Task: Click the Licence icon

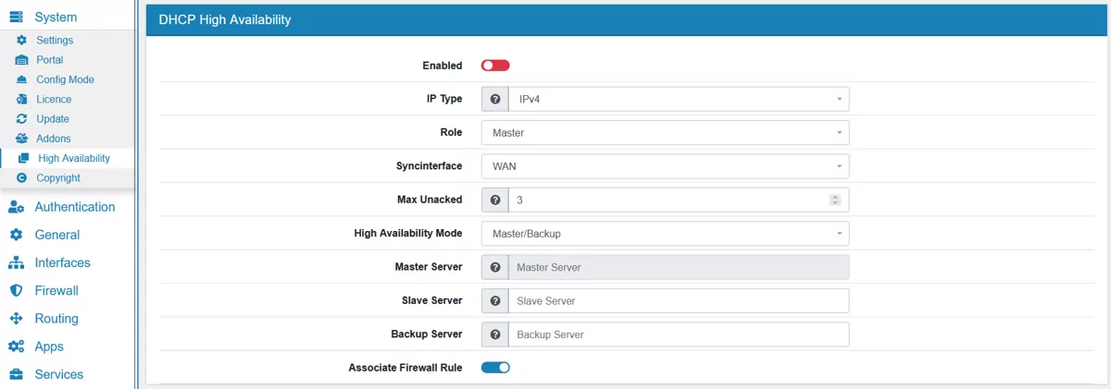Action: click(22, 99)
